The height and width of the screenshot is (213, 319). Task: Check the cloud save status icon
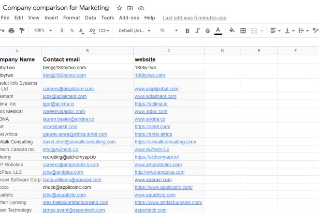coord(141,8)
